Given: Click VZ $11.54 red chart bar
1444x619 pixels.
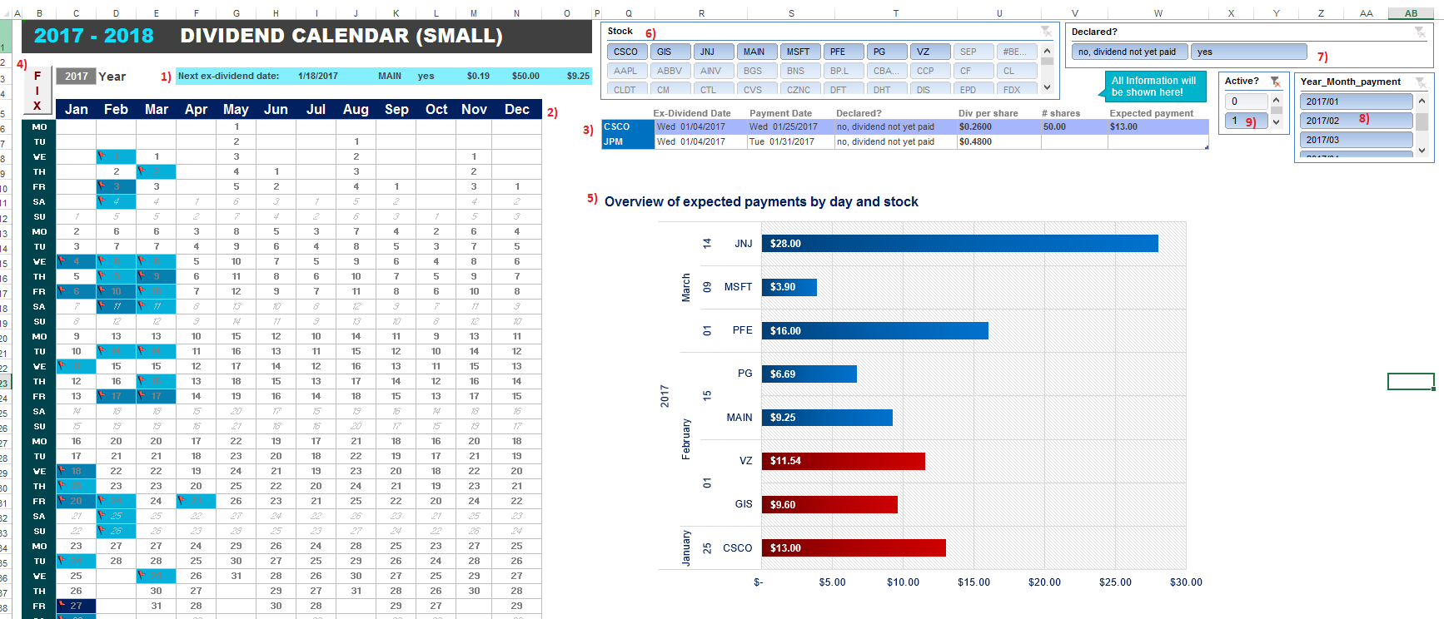Looking at the screenshot, I should click(x=843, y=461).
